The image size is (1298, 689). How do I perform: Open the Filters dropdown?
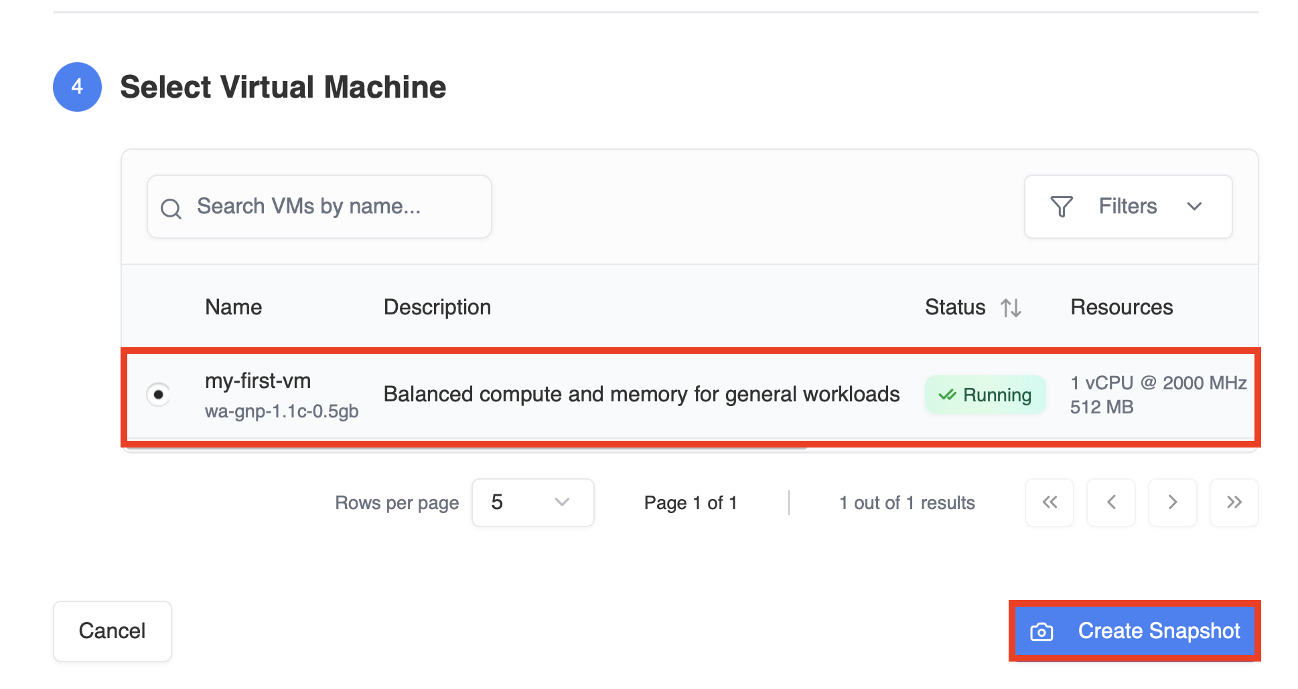point(1128,207)
